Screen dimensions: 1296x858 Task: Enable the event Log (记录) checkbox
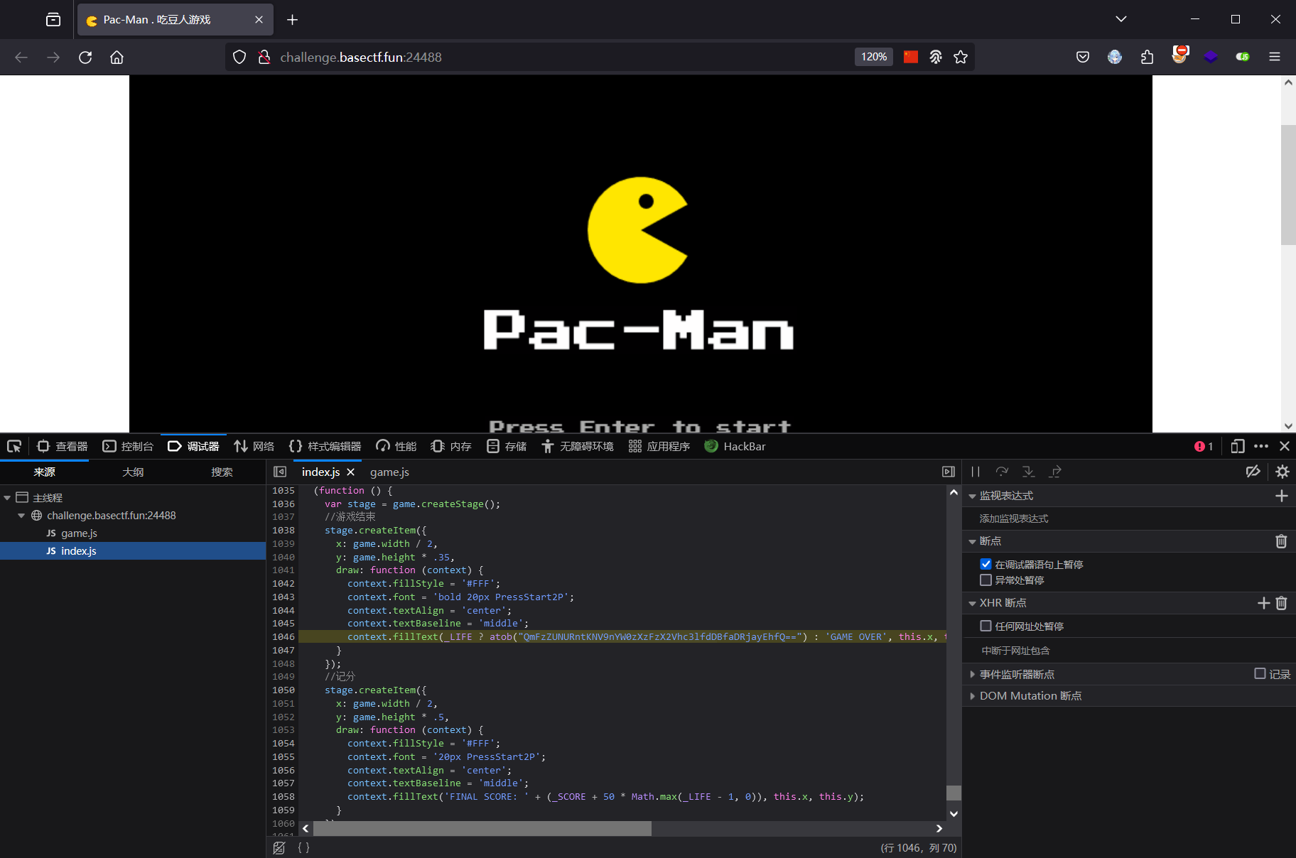coord(1260,673)
